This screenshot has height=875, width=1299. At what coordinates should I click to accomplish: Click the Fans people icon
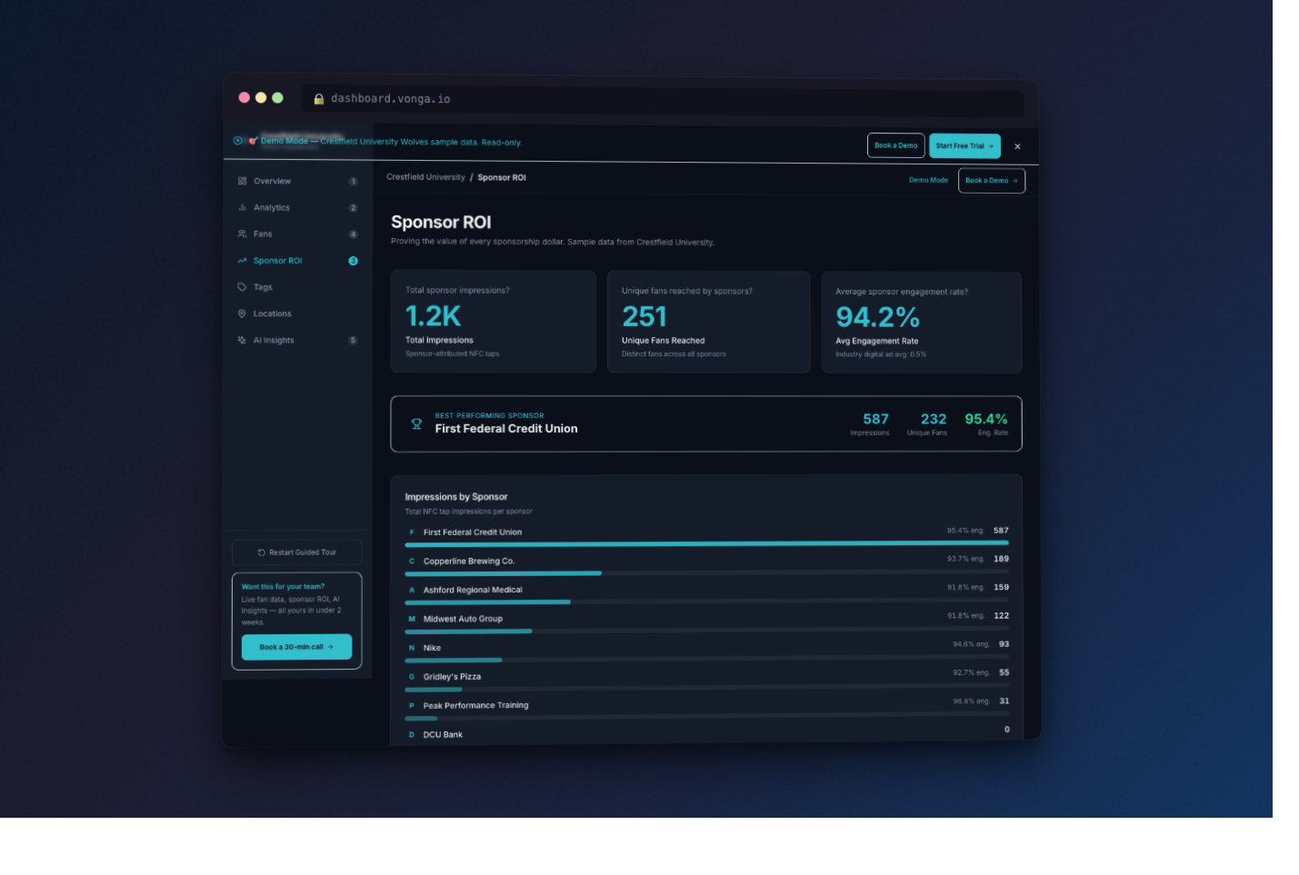point(242,234)
